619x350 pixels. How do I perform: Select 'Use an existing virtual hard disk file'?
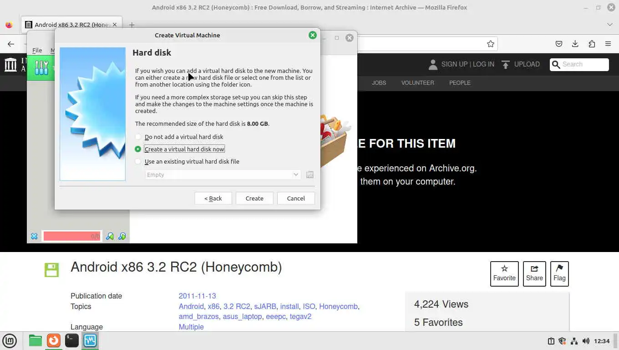[x=187, y=161]
